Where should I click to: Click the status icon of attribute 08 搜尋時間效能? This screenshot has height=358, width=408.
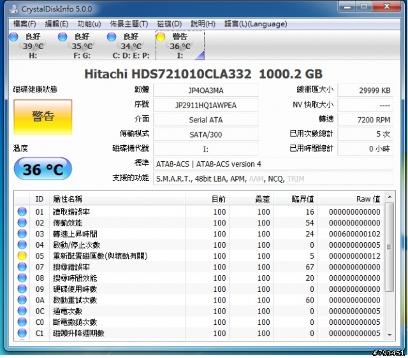22,278
